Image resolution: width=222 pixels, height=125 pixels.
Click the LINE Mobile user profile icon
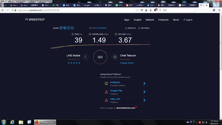(85, 57)
